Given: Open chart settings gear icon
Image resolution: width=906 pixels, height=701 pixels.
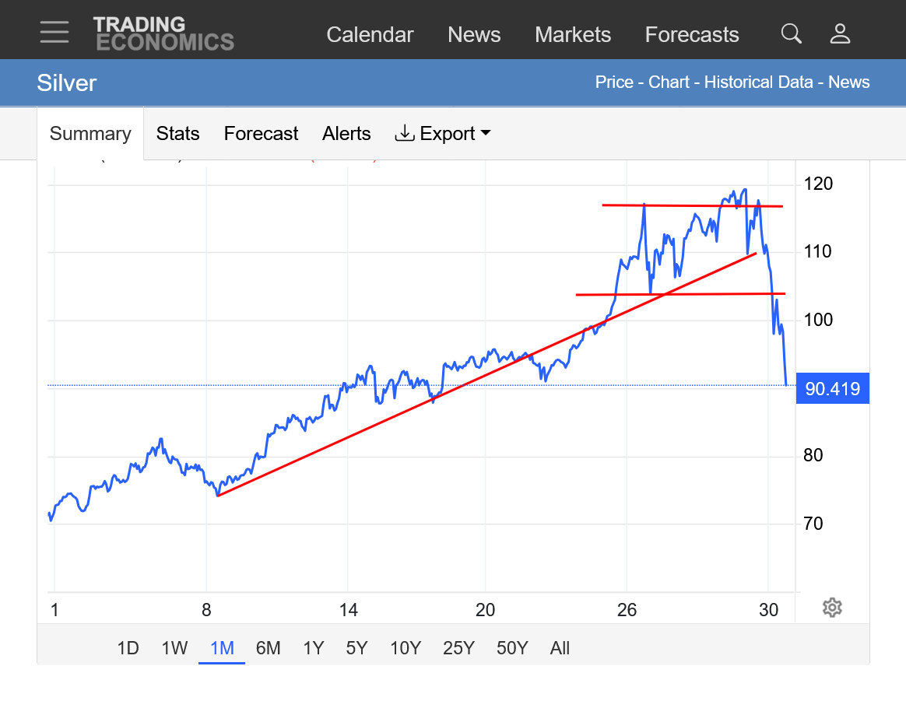Looking at the screenshot, I should click(x=832, y=608).
